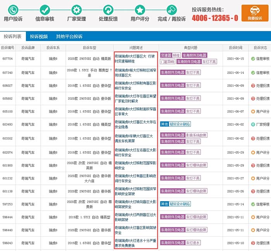Click the 信息审核 checkmark icon
The image size is (271, 251).
pyautogui.click(x=45, y=10)
